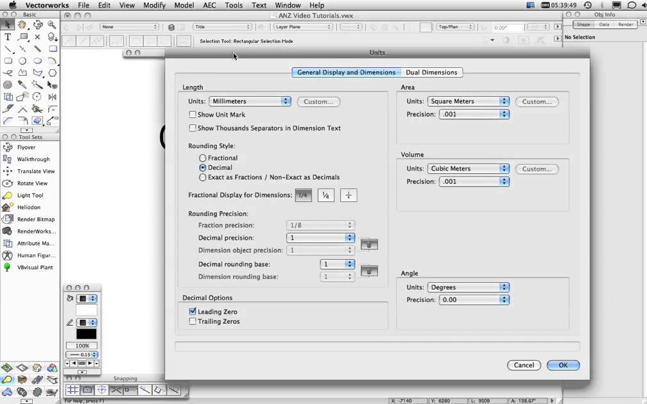Screen dimensions: 647x404
Task: Toggle lock beside Decimal rounding base
Action: (369, 271)
